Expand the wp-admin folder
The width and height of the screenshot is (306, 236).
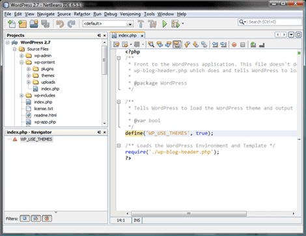(21, 56)
